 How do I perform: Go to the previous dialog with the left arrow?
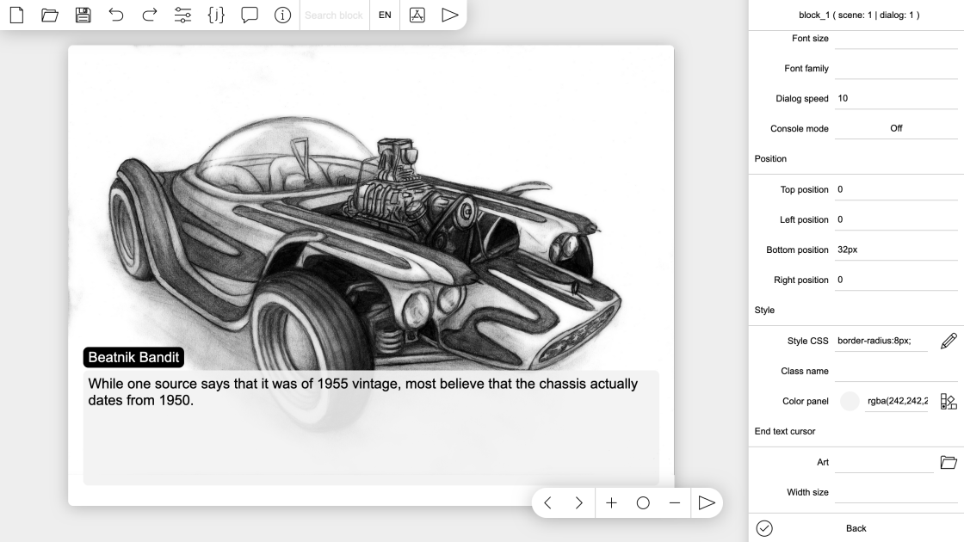pyautogui.click(x=547, y=503)
